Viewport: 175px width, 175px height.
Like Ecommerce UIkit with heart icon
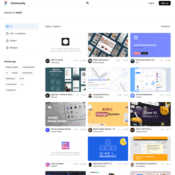(160, 60)
